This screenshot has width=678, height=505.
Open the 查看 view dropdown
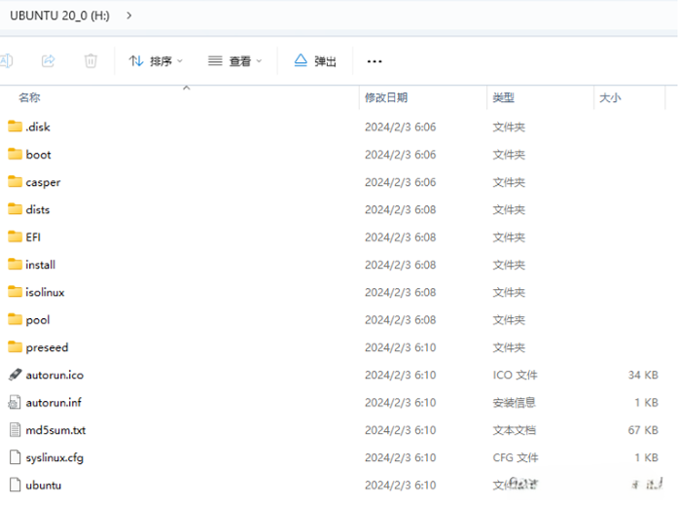click(x=234, y=61)
